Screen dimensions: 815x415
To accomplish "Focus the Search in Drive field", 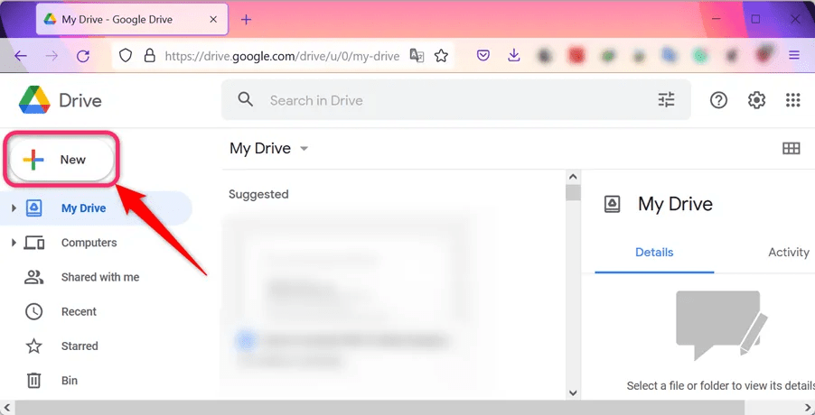I will (455, 99).
